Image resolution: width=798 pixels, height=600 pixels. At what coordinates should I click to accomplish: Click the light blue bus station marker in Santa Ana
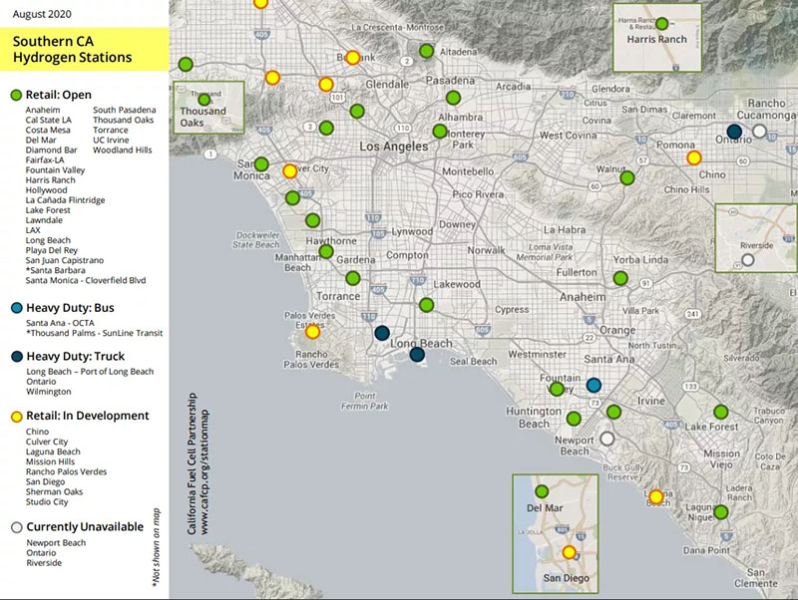click(595, 385)
